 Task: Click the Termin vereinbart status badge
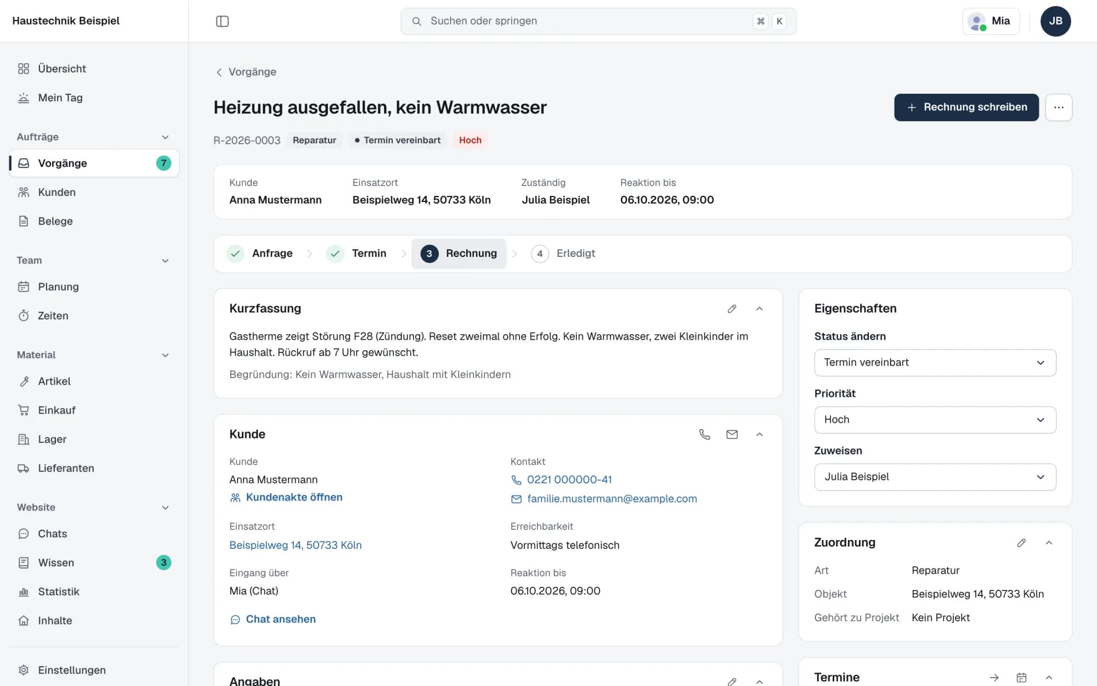pyautogui.click(x=398, y=140)
